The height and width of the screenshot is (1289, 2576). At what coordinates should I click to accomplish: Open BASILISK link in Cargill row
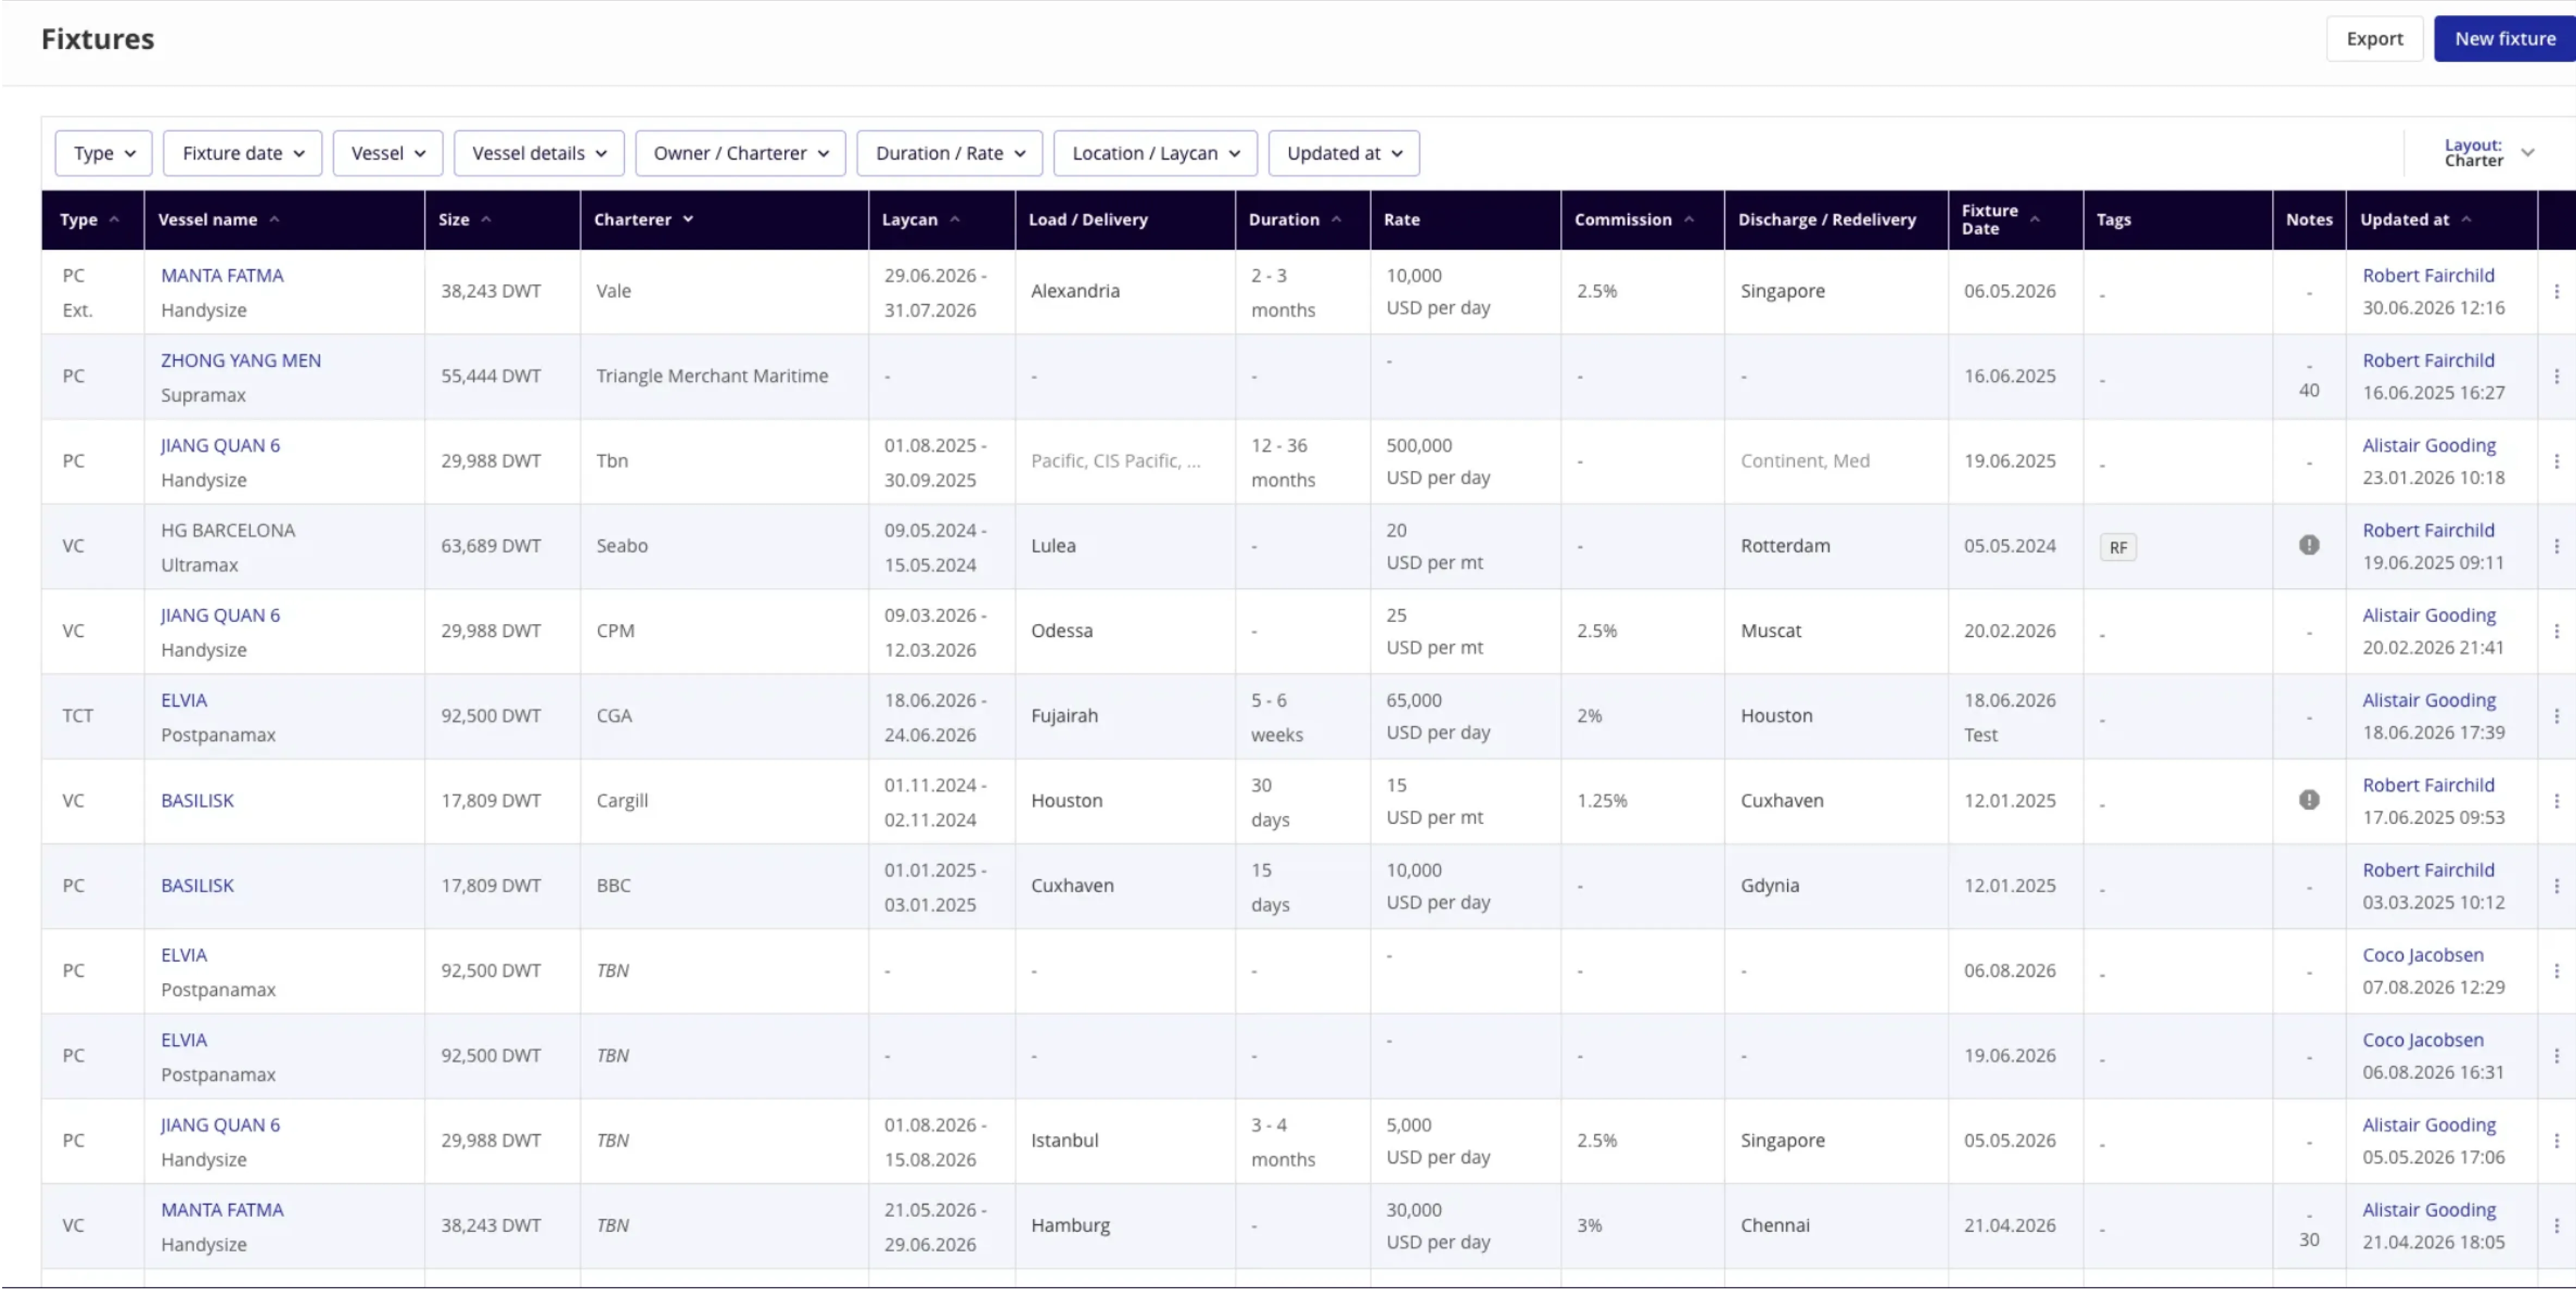point(197,802)
